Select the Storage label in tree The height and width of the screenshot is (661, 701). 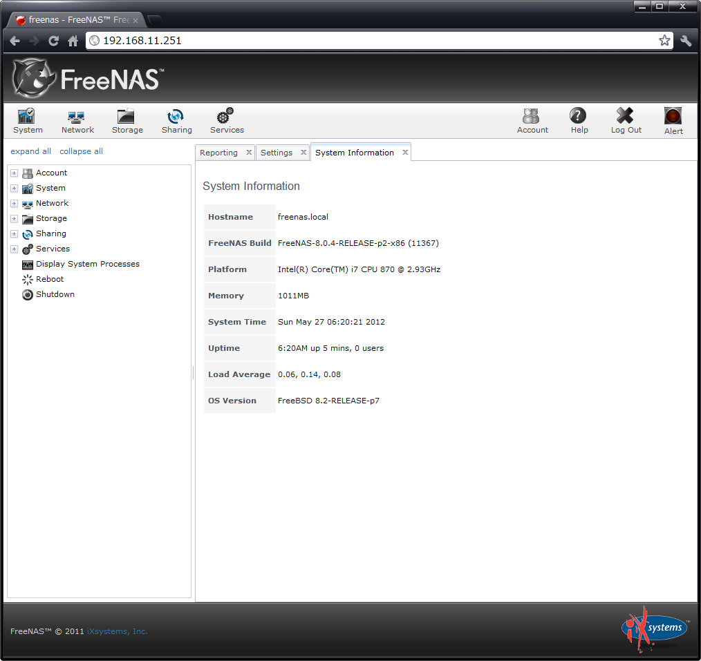click(51, 218)
